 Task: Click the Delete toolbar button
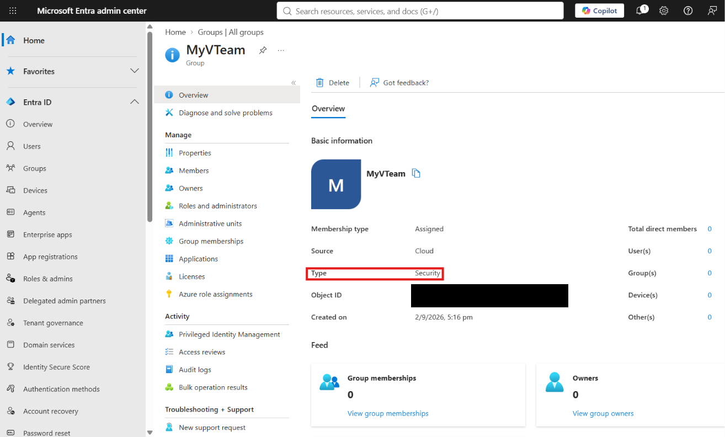click(332, 83)
